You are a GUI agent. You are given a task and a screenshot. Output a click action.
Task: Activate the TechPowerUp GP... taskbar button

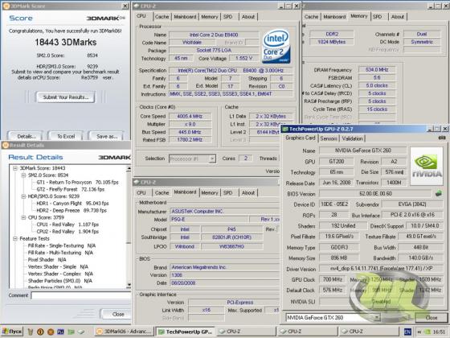186,332
